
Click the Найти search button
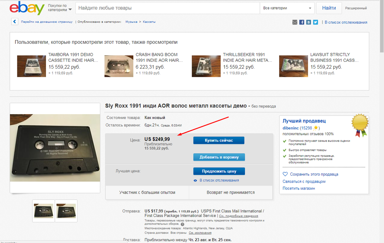(329, 8)
